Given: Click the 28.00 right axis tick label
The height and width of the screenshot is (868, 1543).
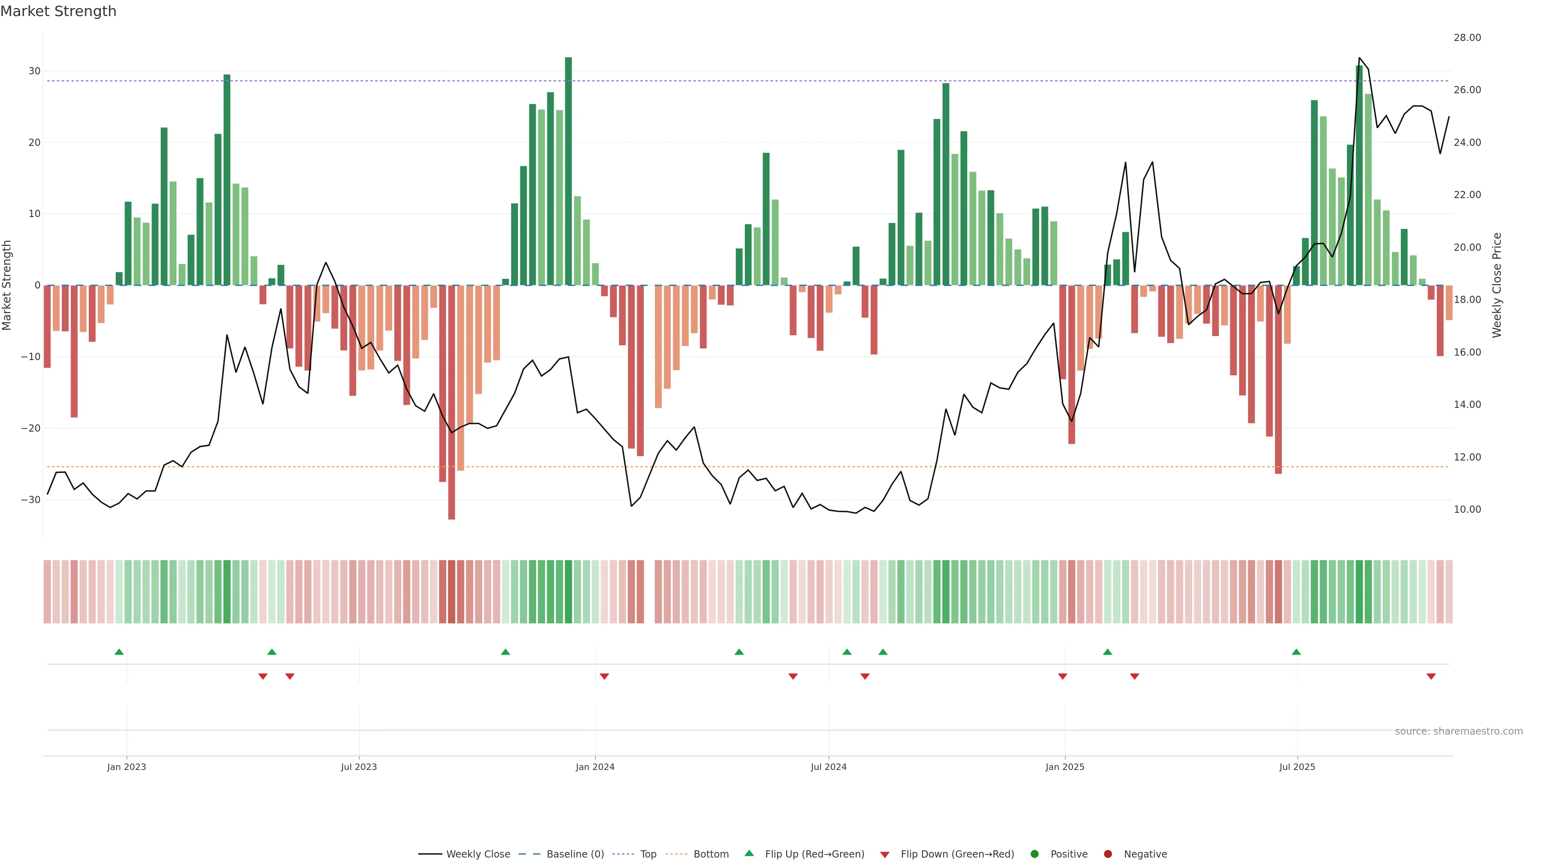Looking at the screenshot, I should click(x=1467, y=38).
